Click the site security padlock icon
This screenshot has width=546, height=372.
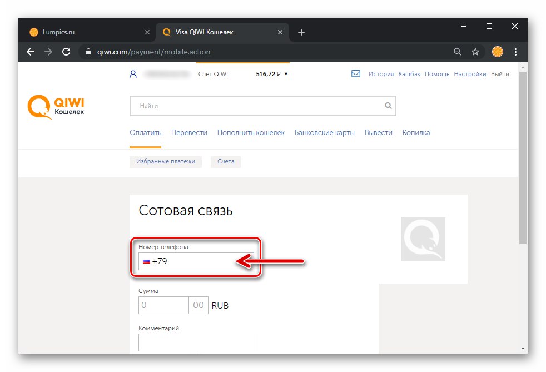click(88, 52)
